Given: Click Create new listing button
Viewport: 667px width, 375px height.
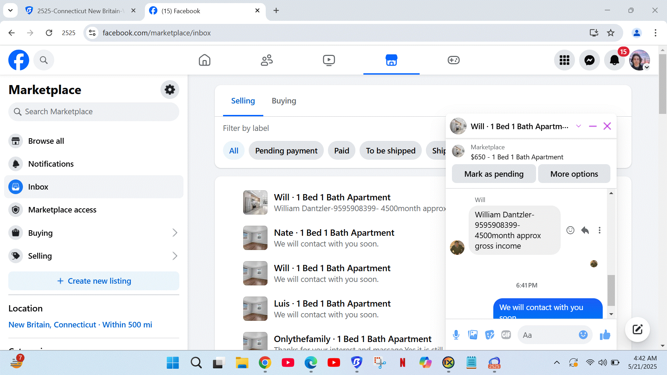Looking at the screenshot, I should (x=94, y=281).
